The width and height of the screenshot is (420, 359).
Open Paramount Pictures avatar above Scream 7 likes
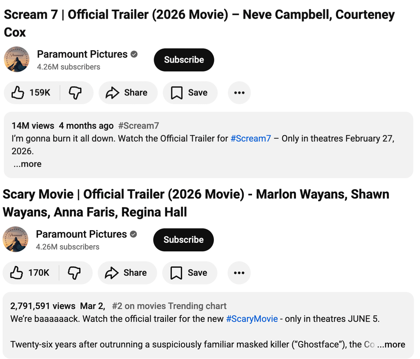point(17,59)
